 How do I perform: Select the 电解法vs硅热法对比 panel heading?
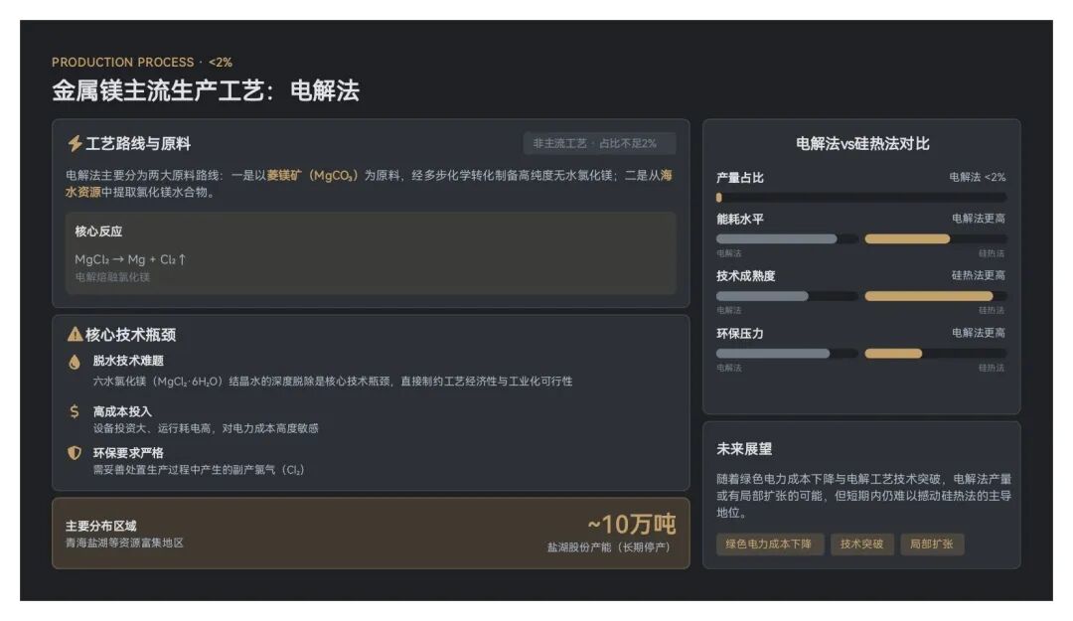(x=861, y=144)
